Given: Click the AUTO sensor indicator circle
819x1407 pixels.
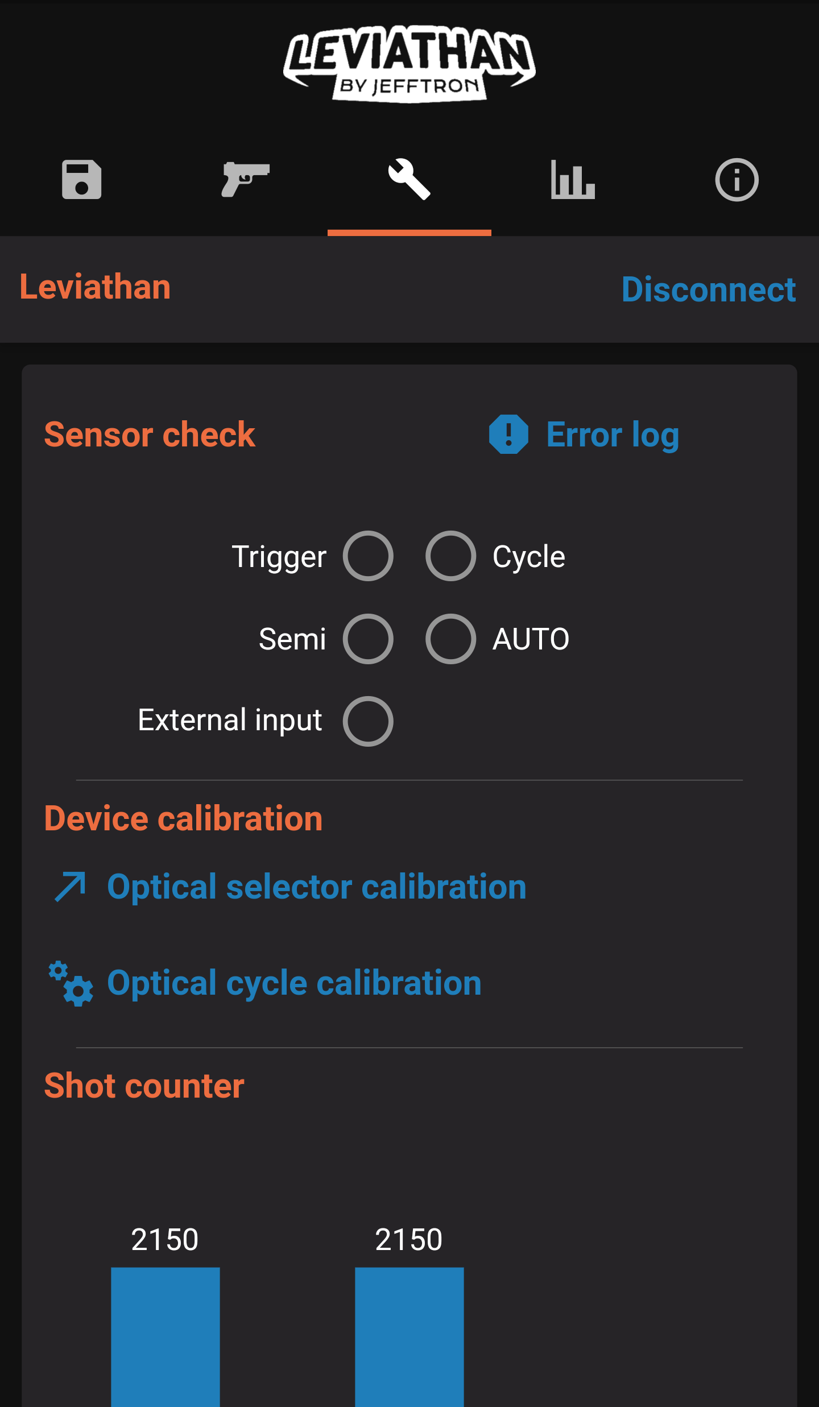Looking at the screenshot, I should (x=450, y=639).
